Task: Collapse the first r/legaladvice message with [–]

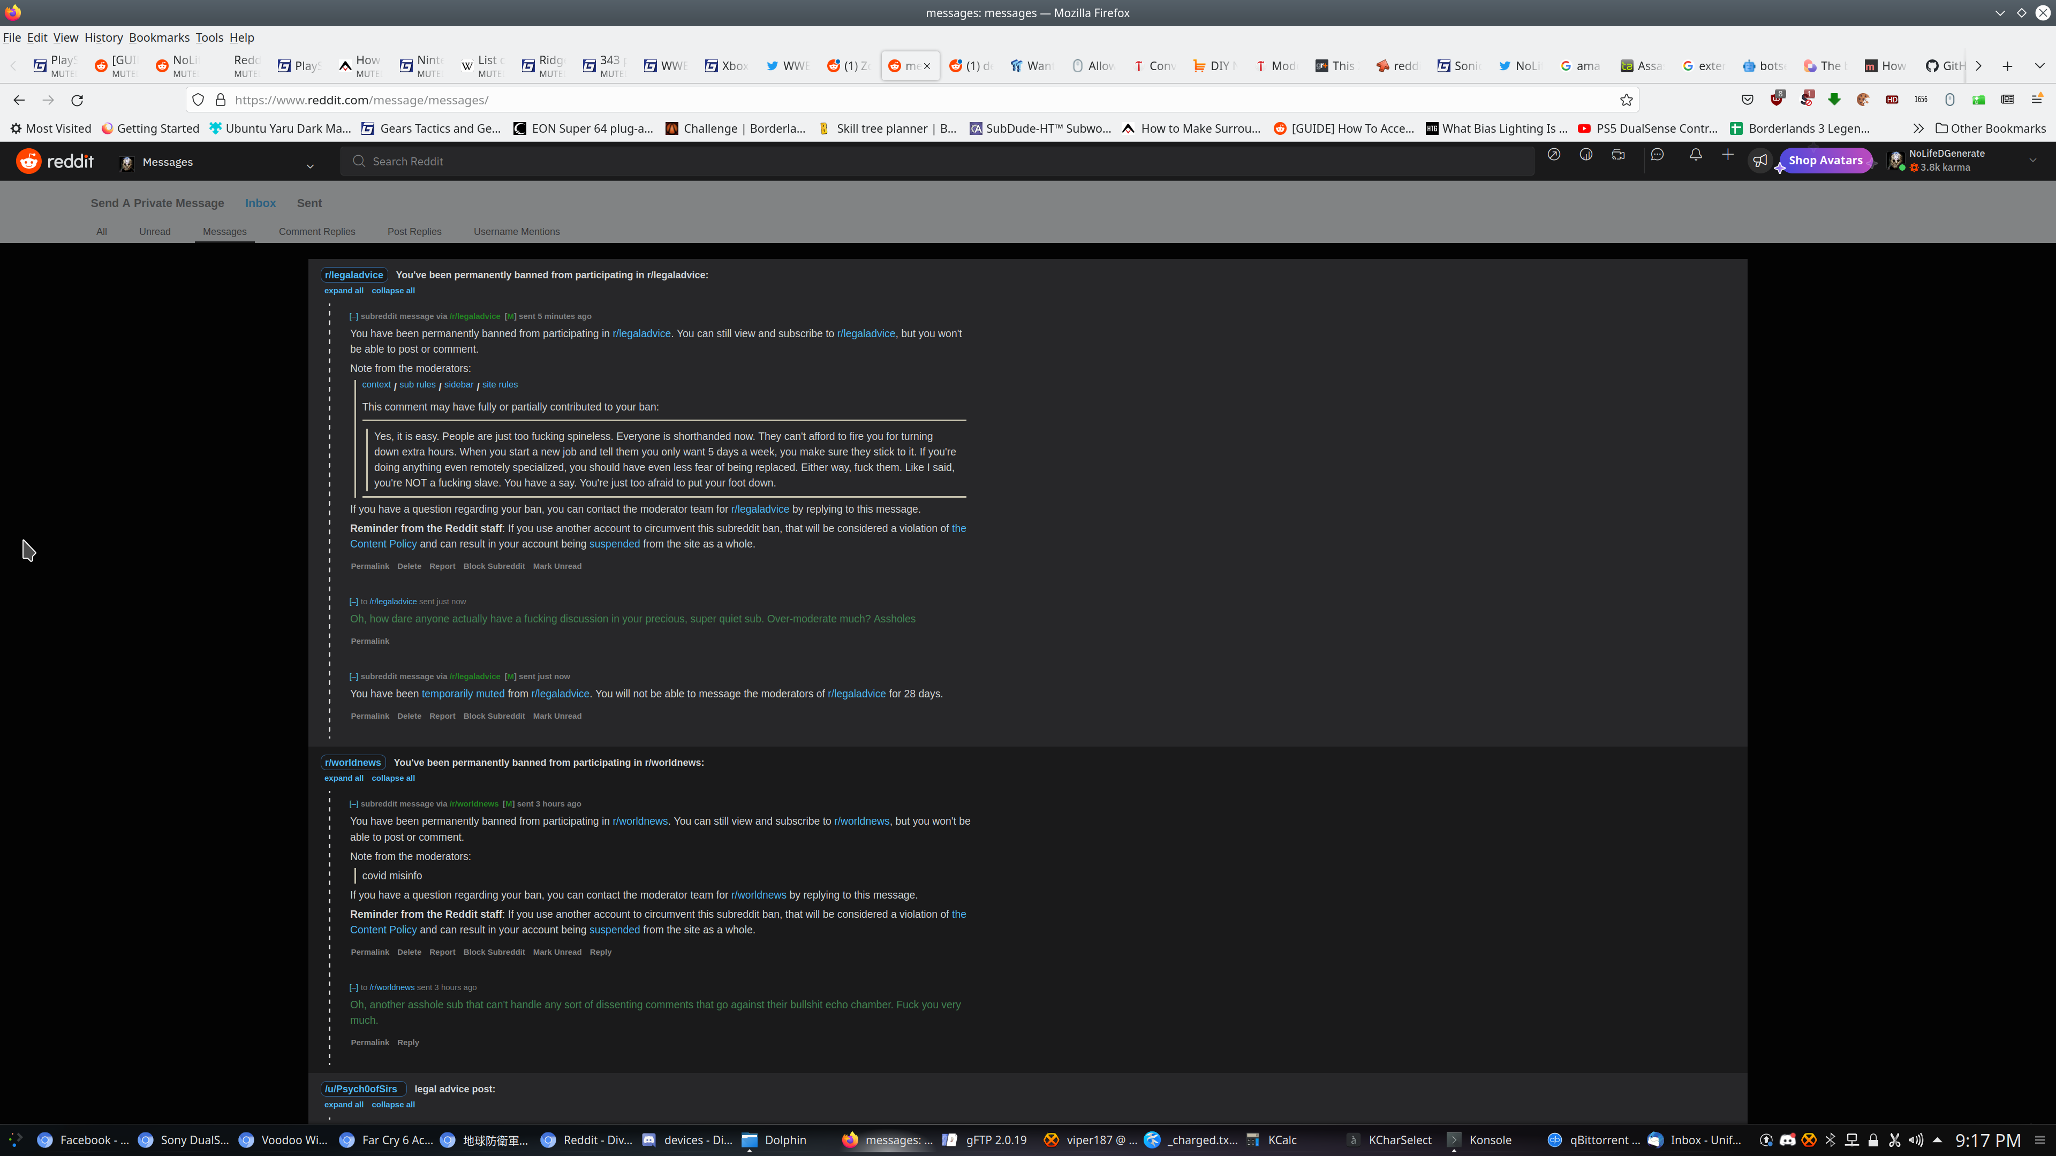Action: coord(353,317)
